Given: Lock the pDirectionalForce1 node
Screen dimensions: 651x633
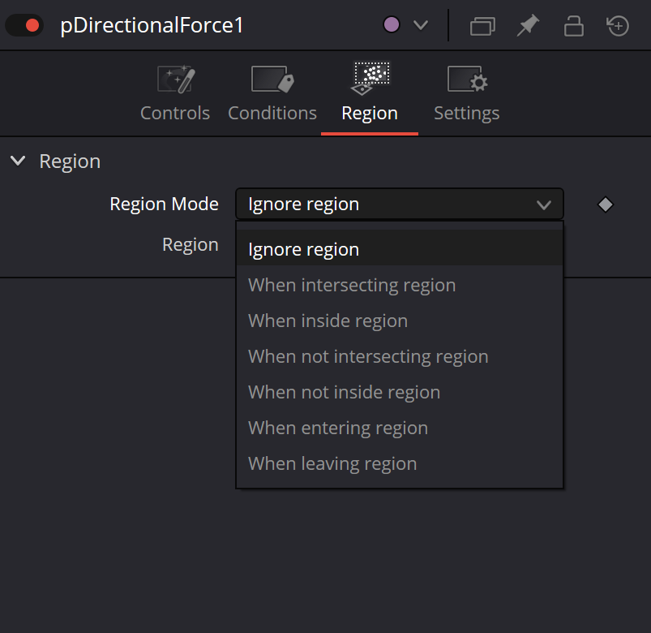Looking at the screenshot, I should coord(573,26).
